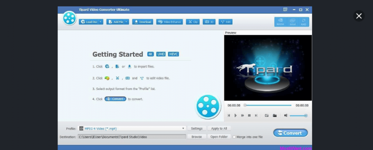Open the 3D settings tool

[209, 22]
